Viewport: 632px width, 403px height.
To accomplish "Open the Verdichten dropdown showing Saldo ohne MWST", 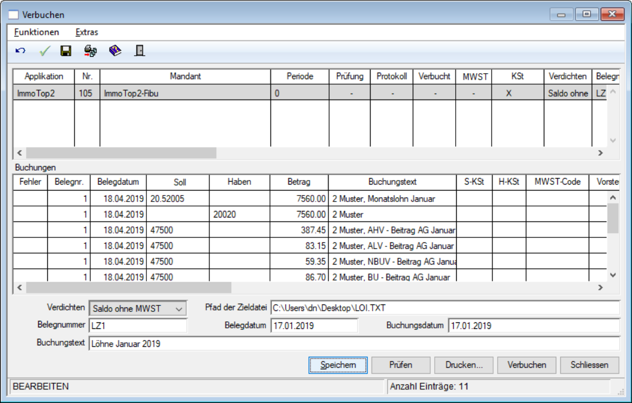I will click(137, 308).
